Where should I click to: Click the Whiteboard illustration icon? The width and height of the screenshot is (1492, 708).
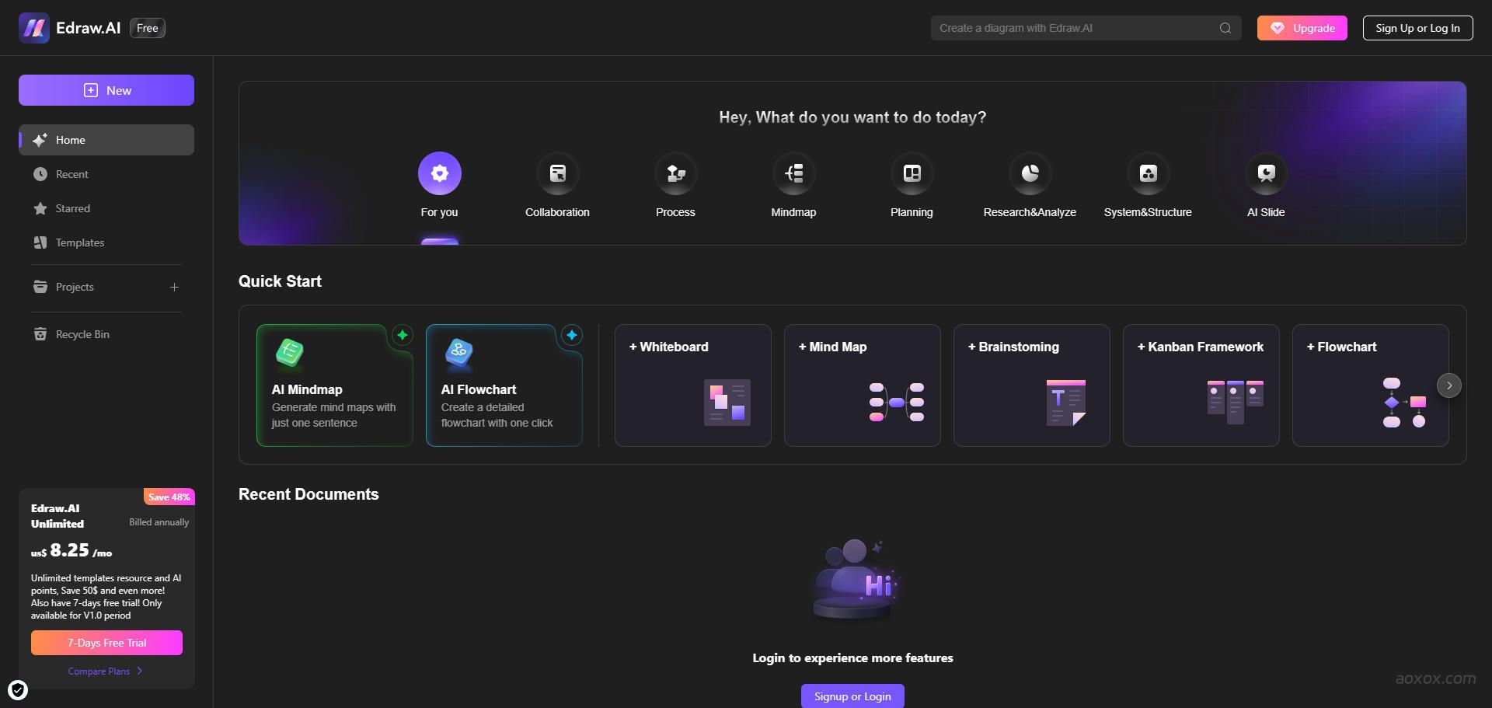point(727,402)
